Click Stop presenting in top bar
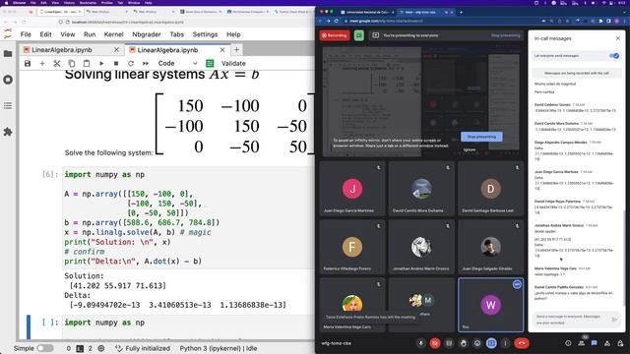Screen dimensions: 630x354 coord(505,35)
